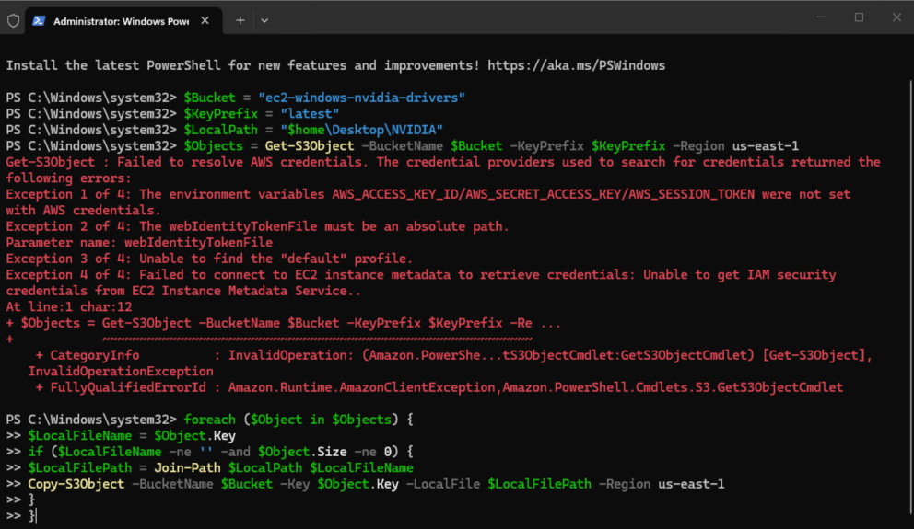
Task: Expand the new tab profile dropdown
Action: click(264, 20)
